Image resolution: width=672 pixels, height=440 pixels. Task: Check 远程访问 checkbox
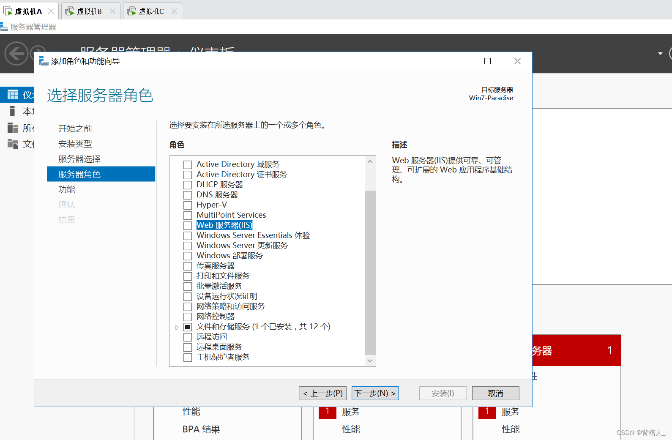coord(188,337)
